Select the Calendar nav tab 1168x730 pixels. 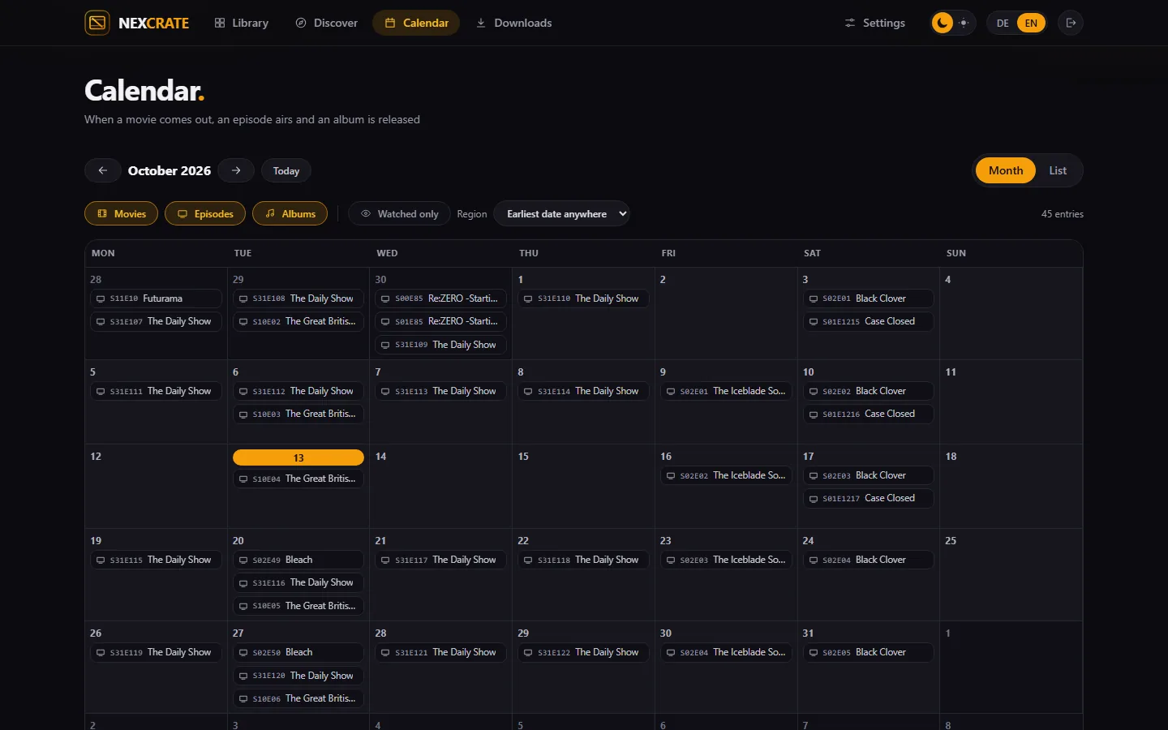[416, 23]
